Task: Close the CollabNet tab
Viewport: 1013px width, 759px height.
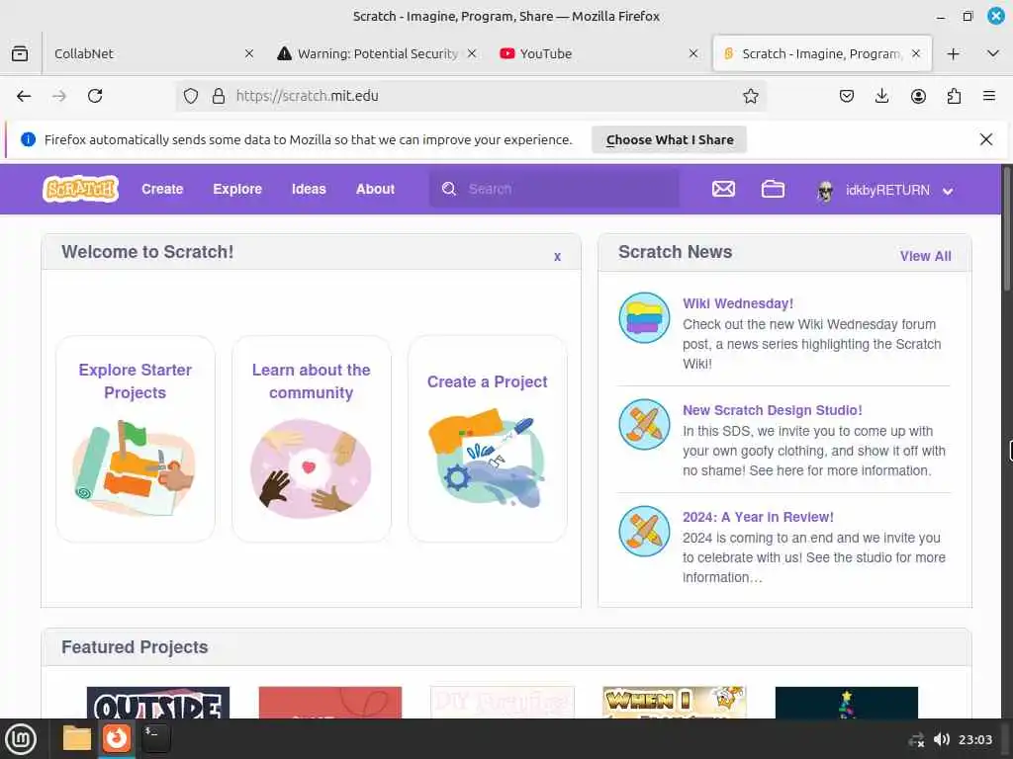Action: point(248,53)
